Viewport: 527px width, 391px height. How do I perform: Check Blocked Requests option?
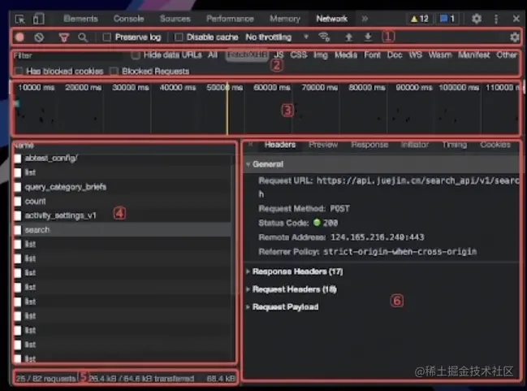(x=114, y=71)
